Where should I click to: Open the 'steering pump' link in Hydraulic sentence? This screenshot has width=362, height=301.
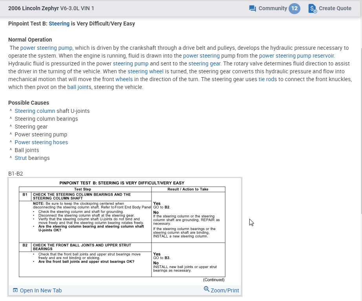pos(131,63)
